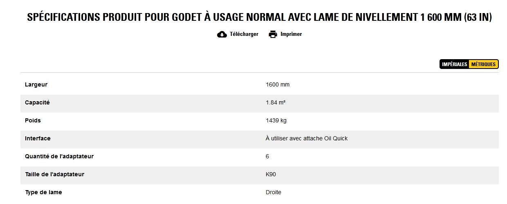Open the Télécharger link text
Image resolution: width=507 pixels, height=204 pixels.
coord(244,34)
